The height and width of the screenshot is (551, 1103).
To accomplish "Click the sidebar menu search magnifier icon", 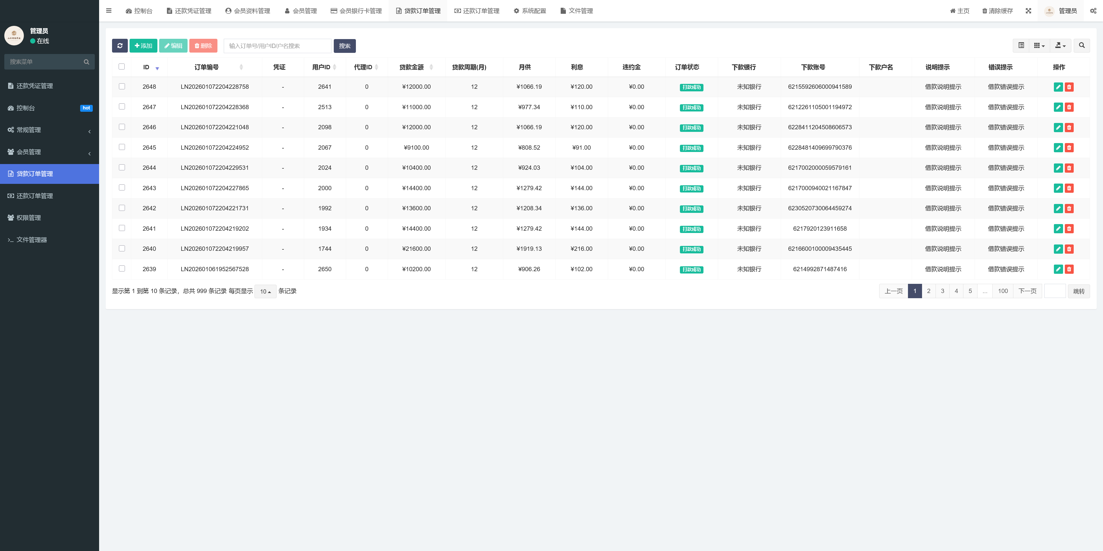I will 86,62.
